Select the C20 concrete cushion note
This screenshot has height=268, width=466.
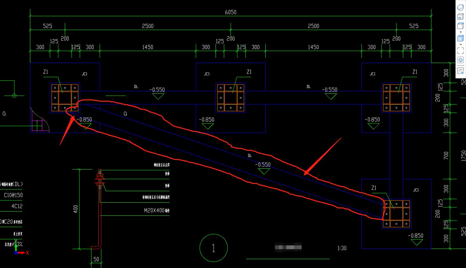click(11, 222)
